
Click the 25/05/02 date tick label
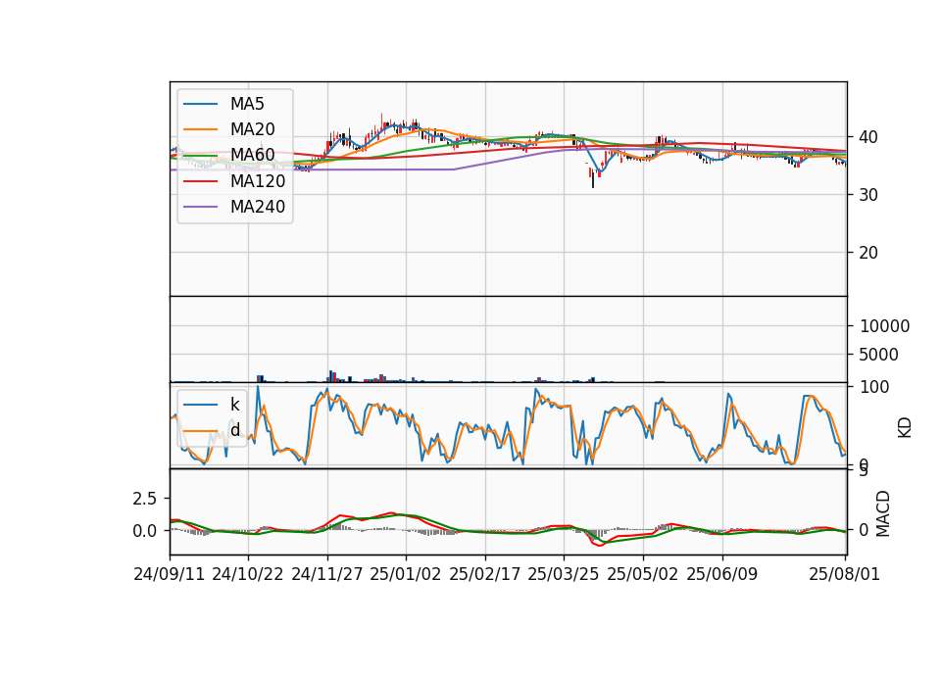(x=643, y=574)
